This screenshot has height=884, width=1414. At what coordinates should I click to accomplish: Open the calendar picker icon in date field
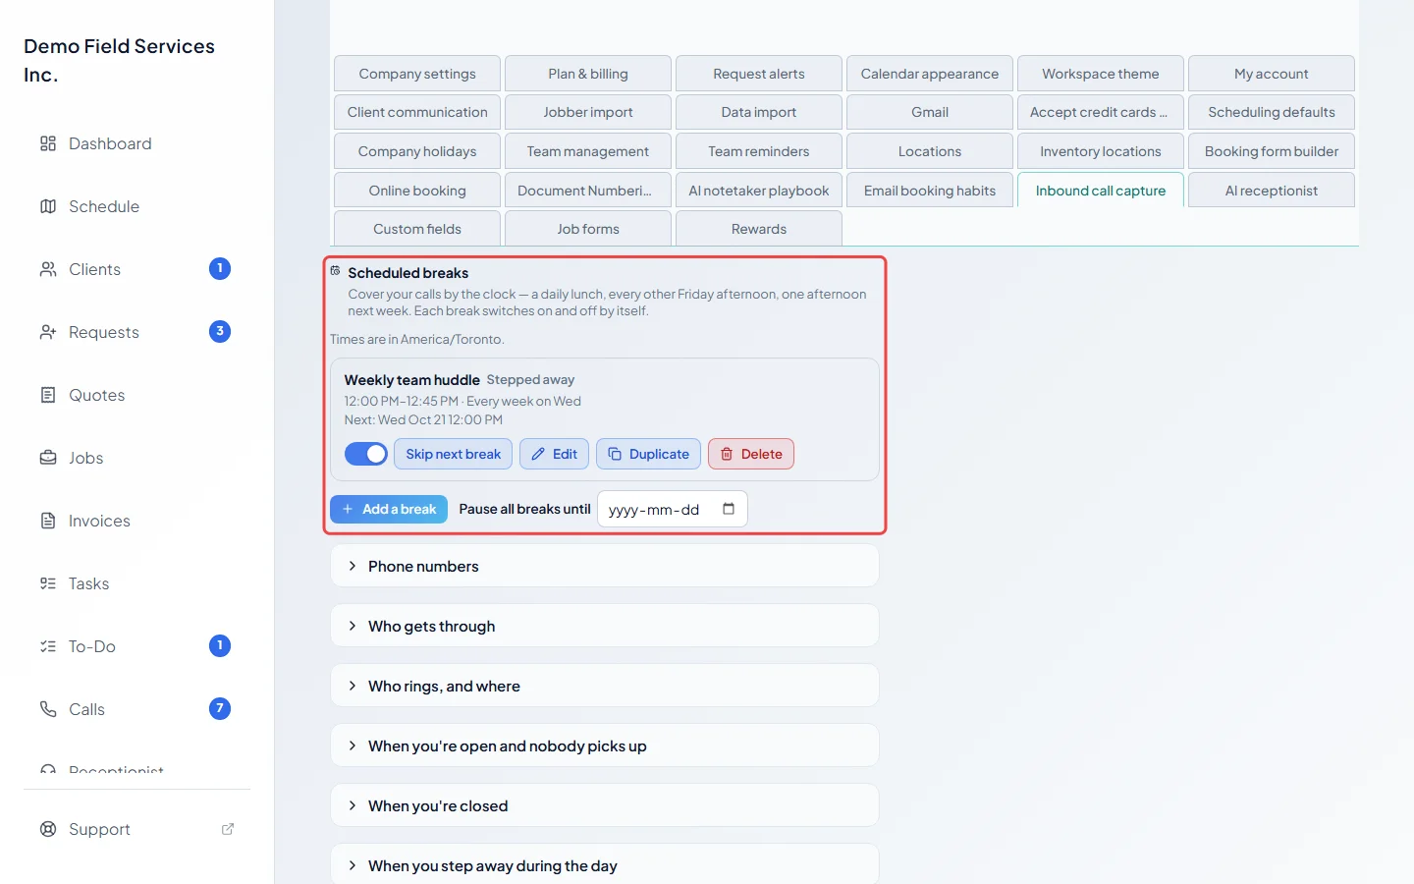click(729, 509)
